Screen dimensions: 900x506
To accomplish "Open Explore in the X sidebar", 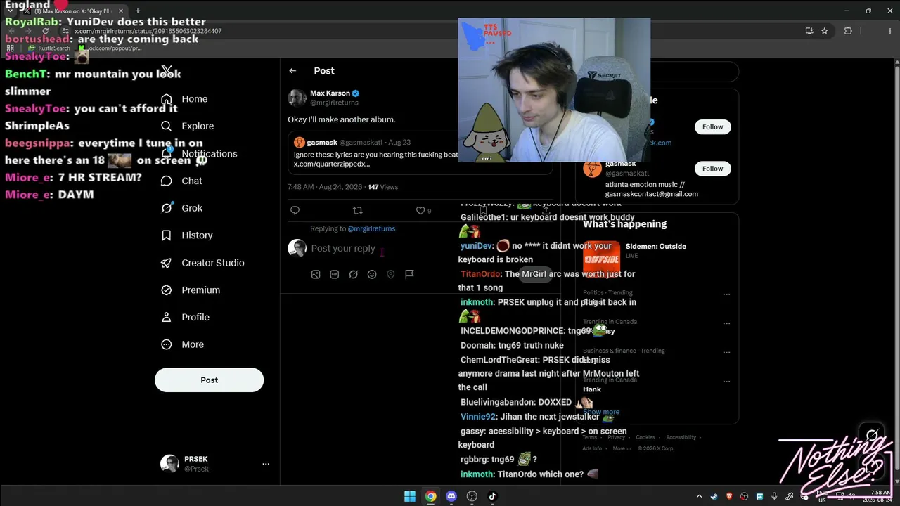I will click(x=187, y=126).
